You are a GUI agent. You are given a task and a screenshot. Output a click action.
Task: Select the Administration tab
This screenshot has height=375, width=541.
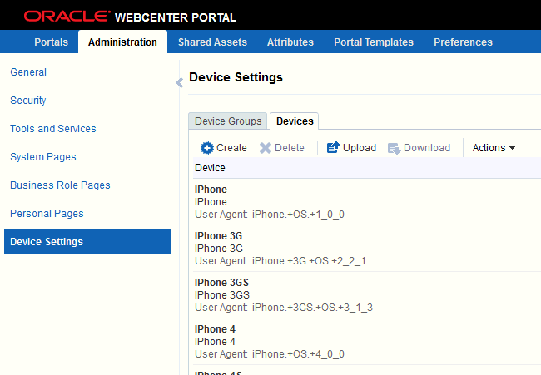pos(122,42)
